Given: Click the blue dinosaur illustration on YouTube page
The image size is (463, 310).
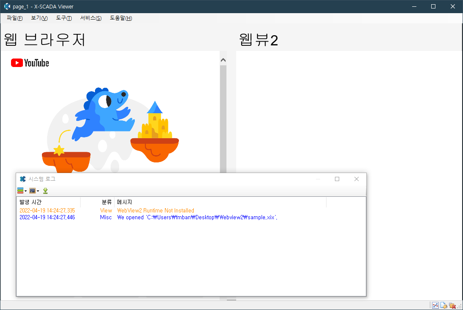Looking at the screenshot, I should [103, 114].
